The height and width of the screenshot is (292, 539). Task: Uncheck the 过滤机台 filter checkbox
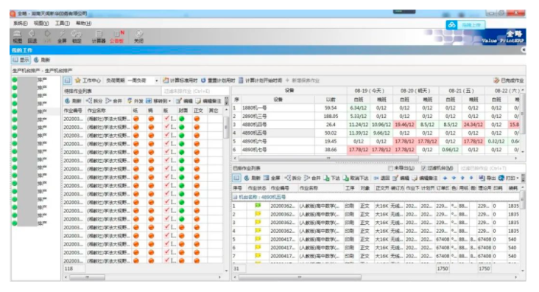(423, 168)
